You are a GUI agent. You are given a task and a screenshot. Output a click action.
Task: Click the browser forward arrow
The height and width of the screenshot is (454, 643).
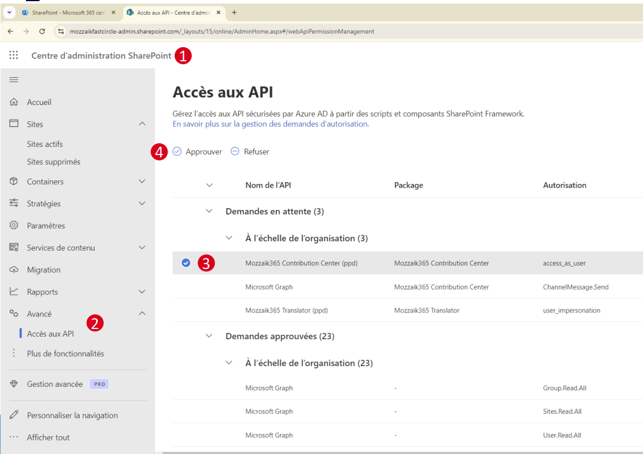click(x=26, y=31)
